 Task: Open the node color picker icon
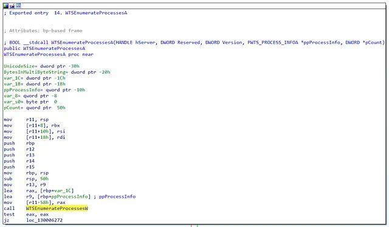[x=5, y=5]
